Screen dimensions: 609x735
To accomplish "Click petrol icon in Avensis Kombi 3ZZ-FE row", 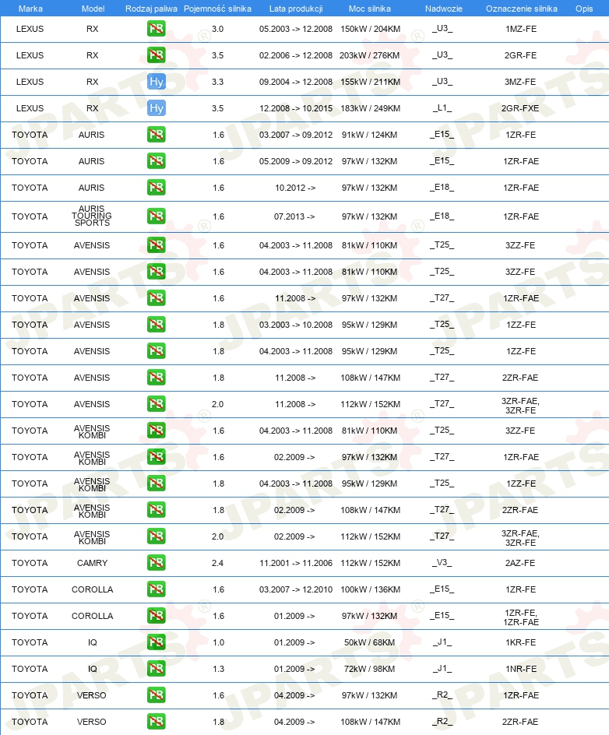I will click(156, 431).
